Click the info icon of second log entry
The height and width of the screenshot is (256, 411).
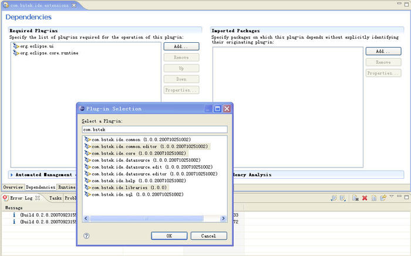[x=14, y=221]
